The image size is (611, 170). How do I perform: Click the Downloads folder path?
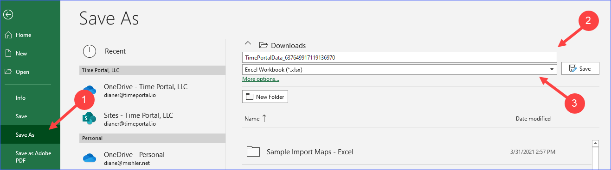[x=288, y=45]
